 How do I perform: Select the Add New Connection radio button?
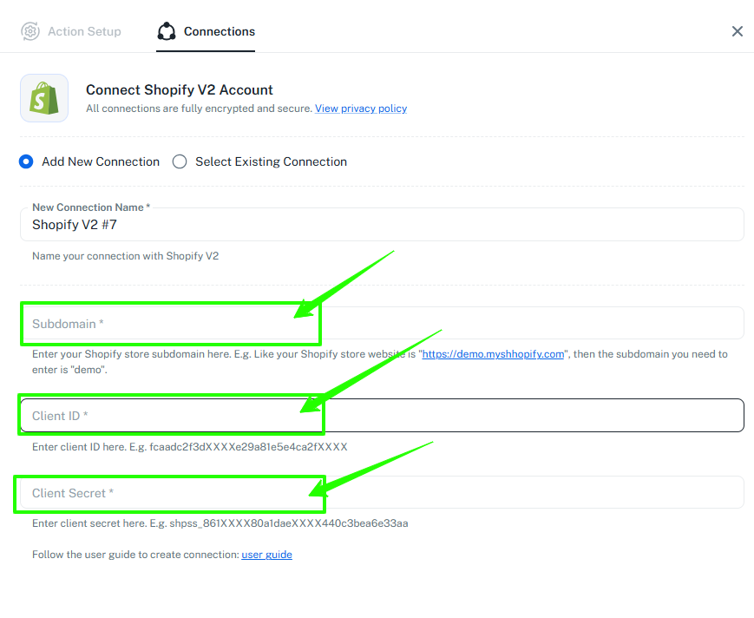pyautogui.click(x=27, y=161)
